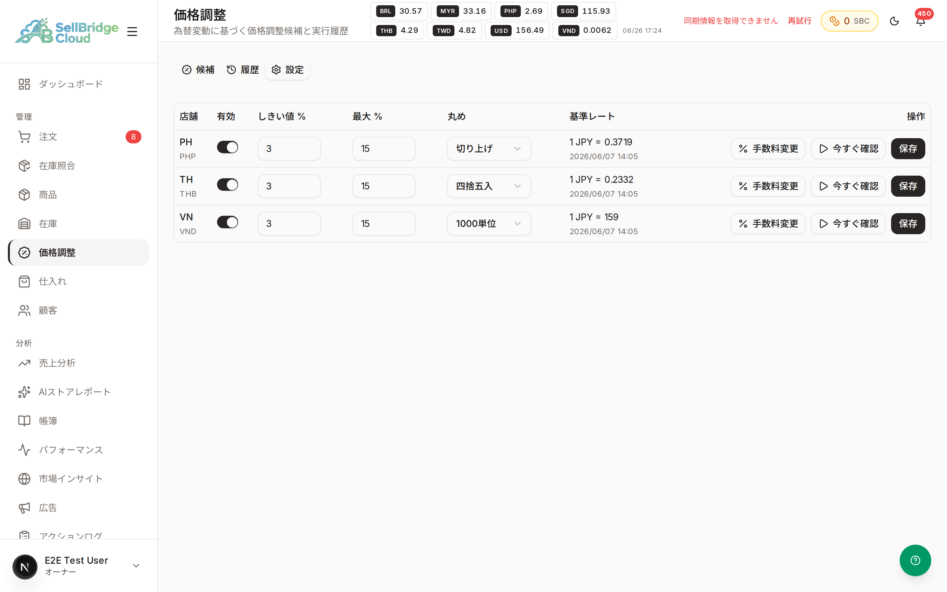Click the PHP 2.69 rate chip
The image size is (947, 592).
pyautogui.click(x=521, y=11)
